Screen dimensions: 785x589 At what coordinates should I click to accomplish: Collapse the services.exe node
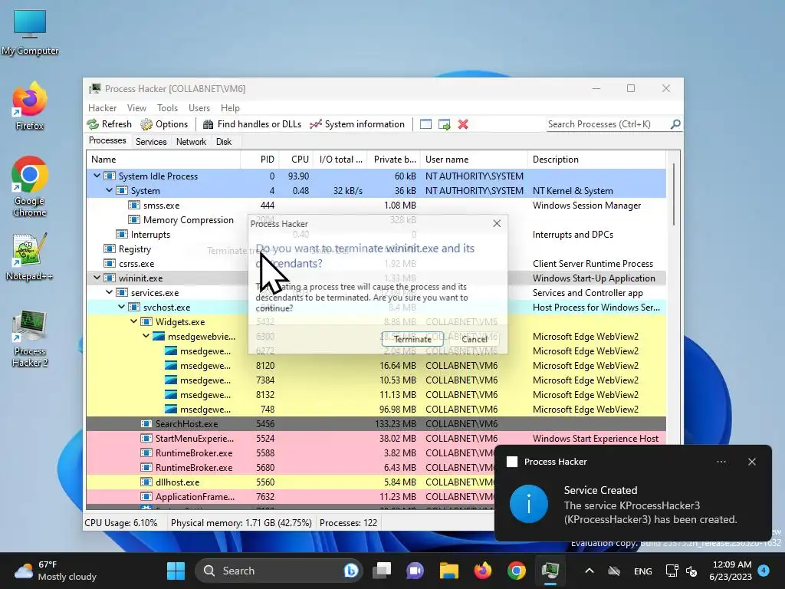(x=109, y=292)
